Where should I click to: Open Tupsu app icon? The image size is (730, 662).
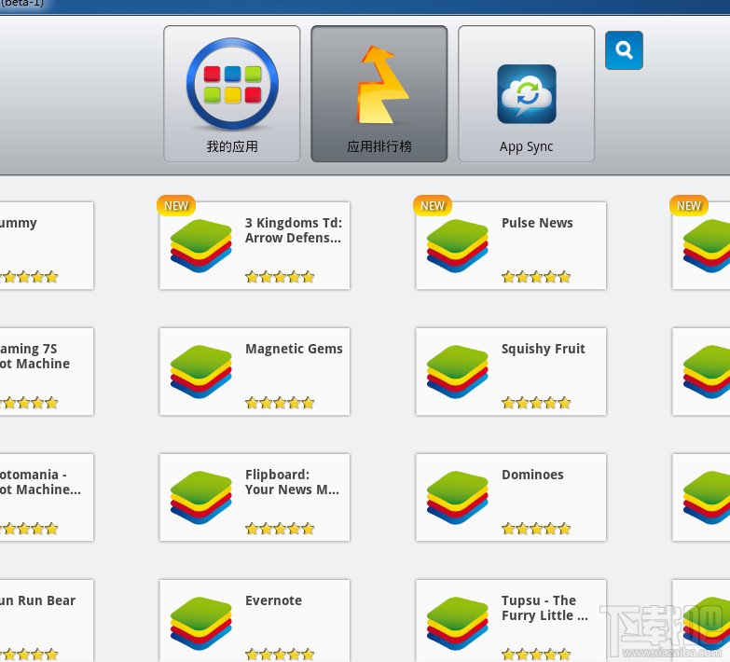[457, 624]
